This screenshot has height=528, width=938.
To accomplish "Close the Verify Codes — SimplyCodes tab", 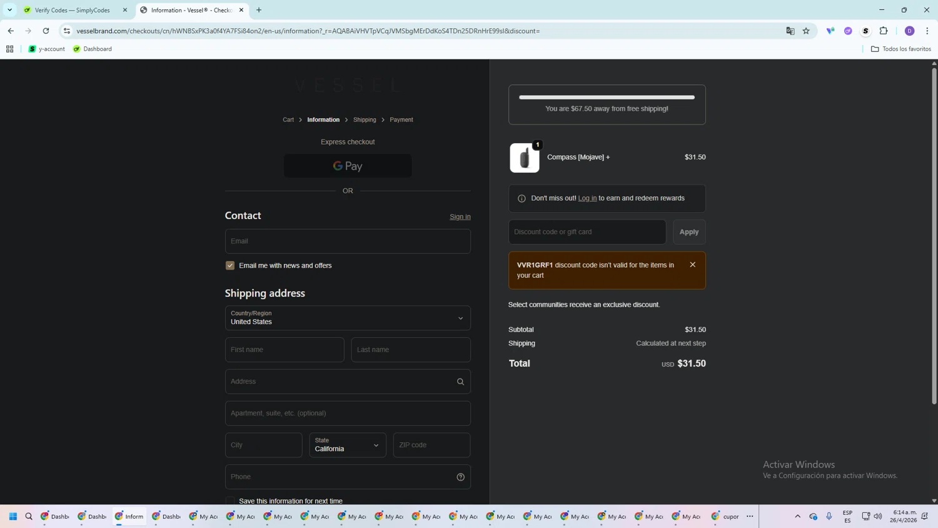I will pyautogui.click(x=125, y=10).
